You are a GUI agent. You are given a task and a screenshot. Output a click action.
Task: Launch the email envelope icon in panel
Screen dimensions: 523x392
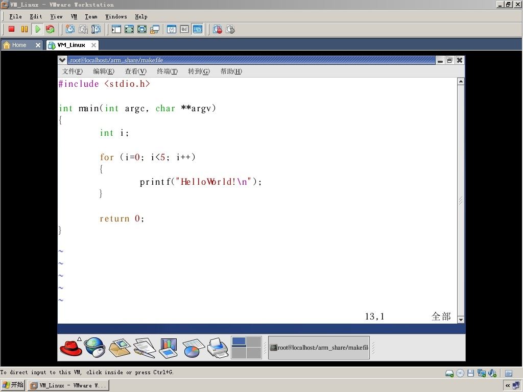(120, 348)
